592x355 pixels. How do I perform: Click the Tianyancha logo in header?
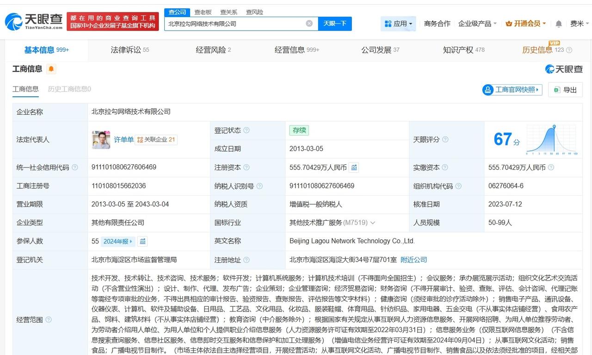click(33, 21)
